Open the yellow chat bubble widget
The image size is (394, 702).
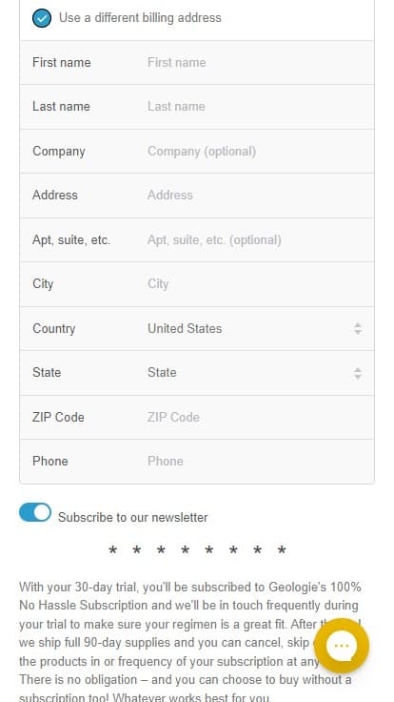pyautogui.click(x=342, y=645)
